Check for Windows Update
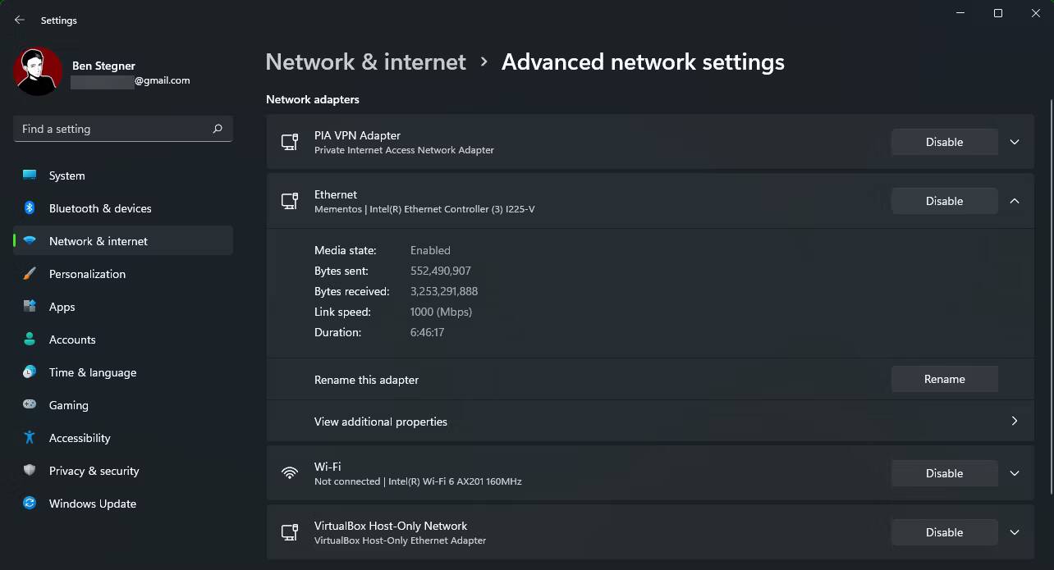 point(92,504)
